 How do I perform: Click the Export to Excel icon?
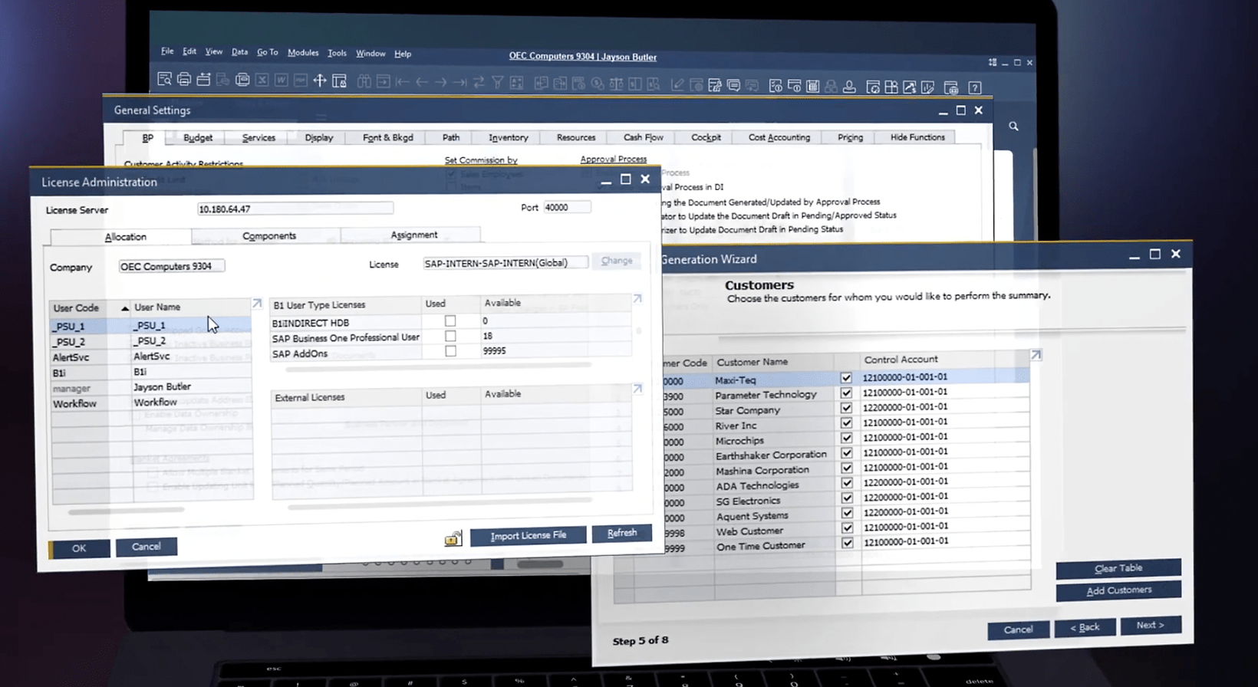tap(262, 81)
